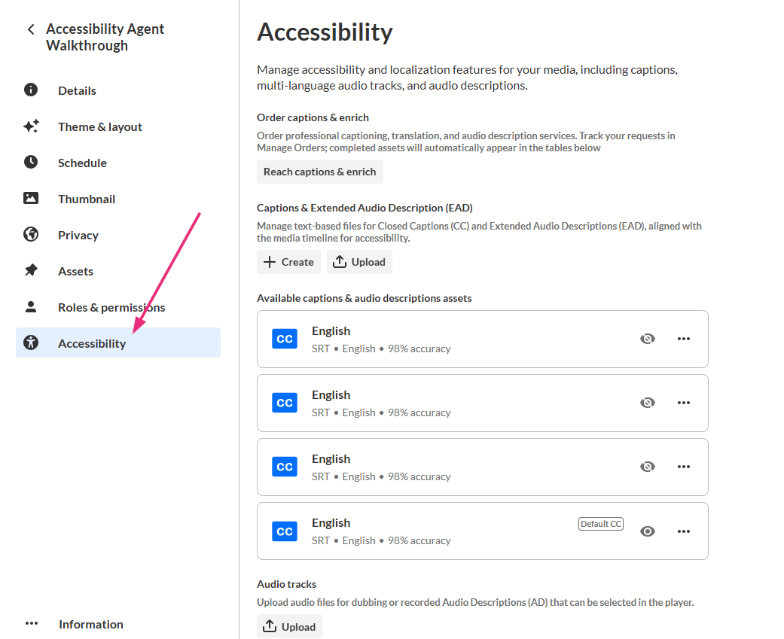Click the Privacy globe icon
The image size is (784, 639).
tap(31, 235)
